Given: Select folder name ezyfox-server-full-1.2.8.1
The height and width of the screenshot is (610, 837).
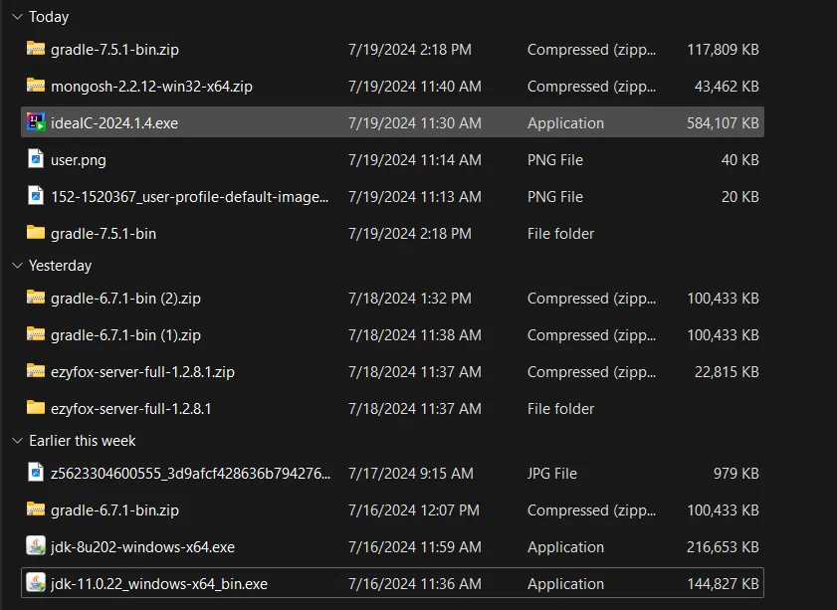Looking at the screenshot, I should tap(130, 409).
